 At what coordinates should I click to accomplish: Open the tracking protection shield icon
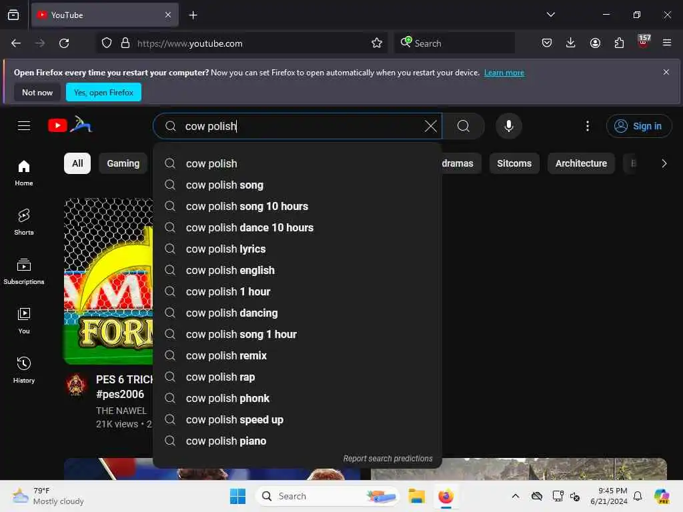click(107, 43)
